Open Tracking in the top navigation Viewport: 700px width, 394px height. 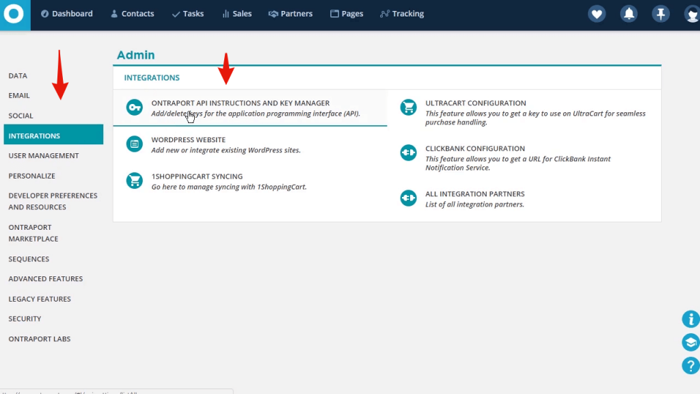(402, 14)
